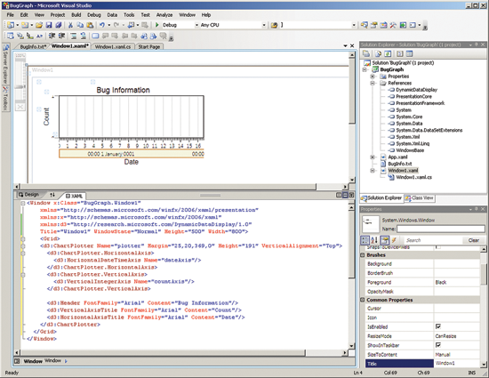Select the DynamicDataDisplay reference
489x378 pixels.
point(416,90)
